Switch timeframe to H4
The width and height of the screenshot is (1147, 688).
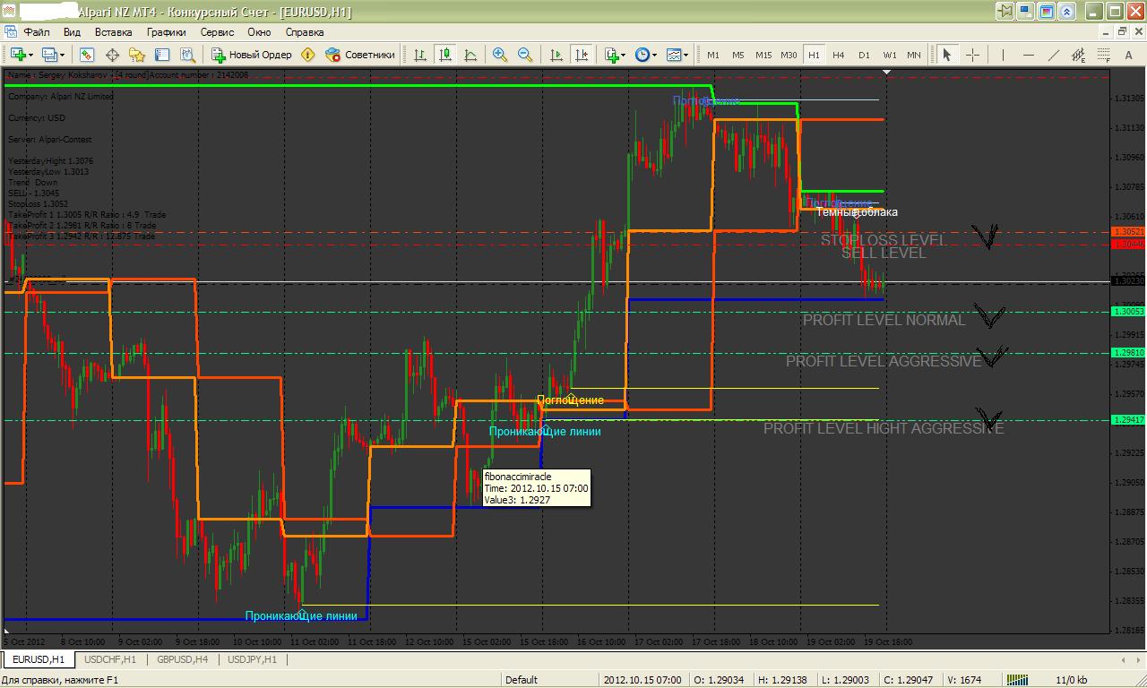839,55
